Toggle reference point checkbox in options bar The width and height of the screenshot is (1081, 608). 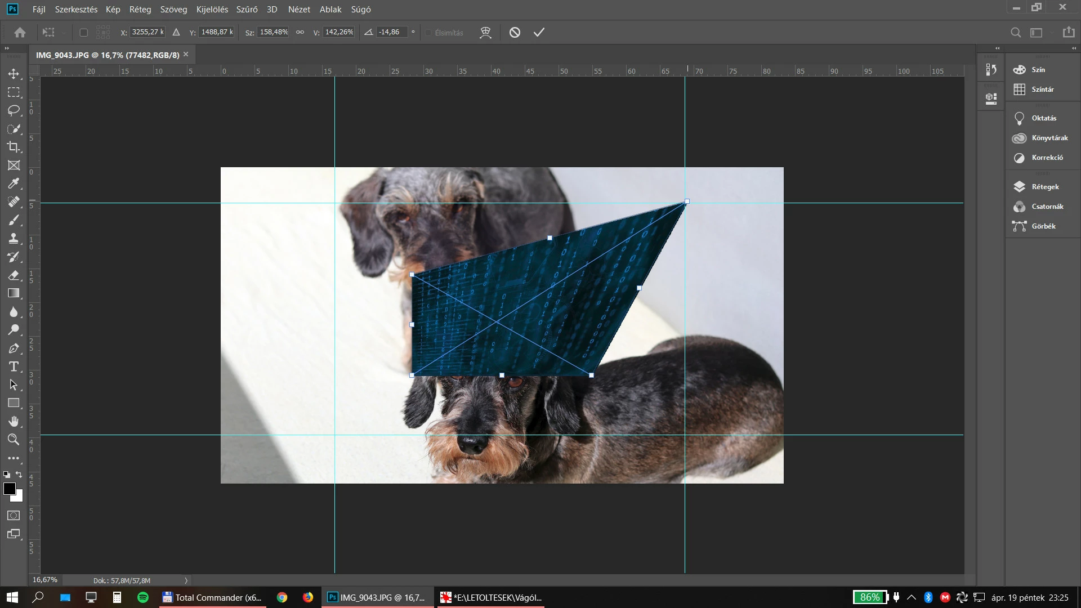[83, 33]
